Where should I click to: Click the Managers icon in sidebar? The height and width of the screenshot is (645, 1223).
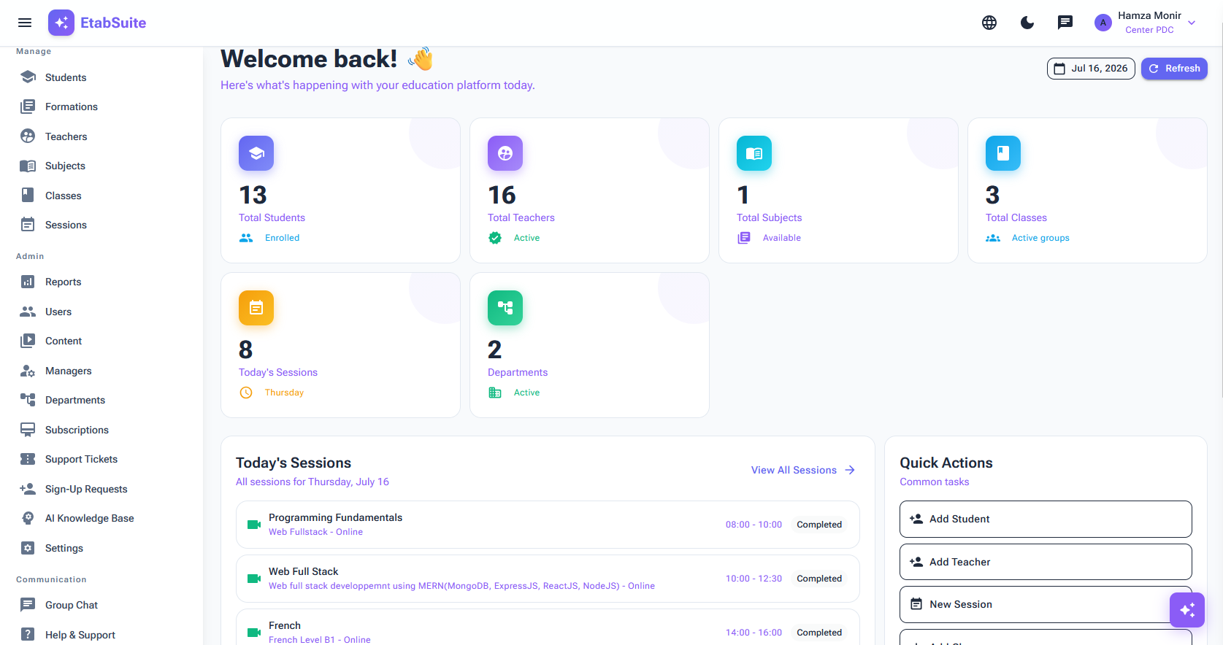tap(28, 371)
